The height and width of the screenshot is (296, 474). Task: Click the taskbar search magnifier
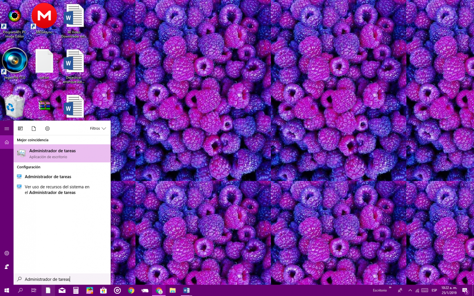tap(20, 290)
